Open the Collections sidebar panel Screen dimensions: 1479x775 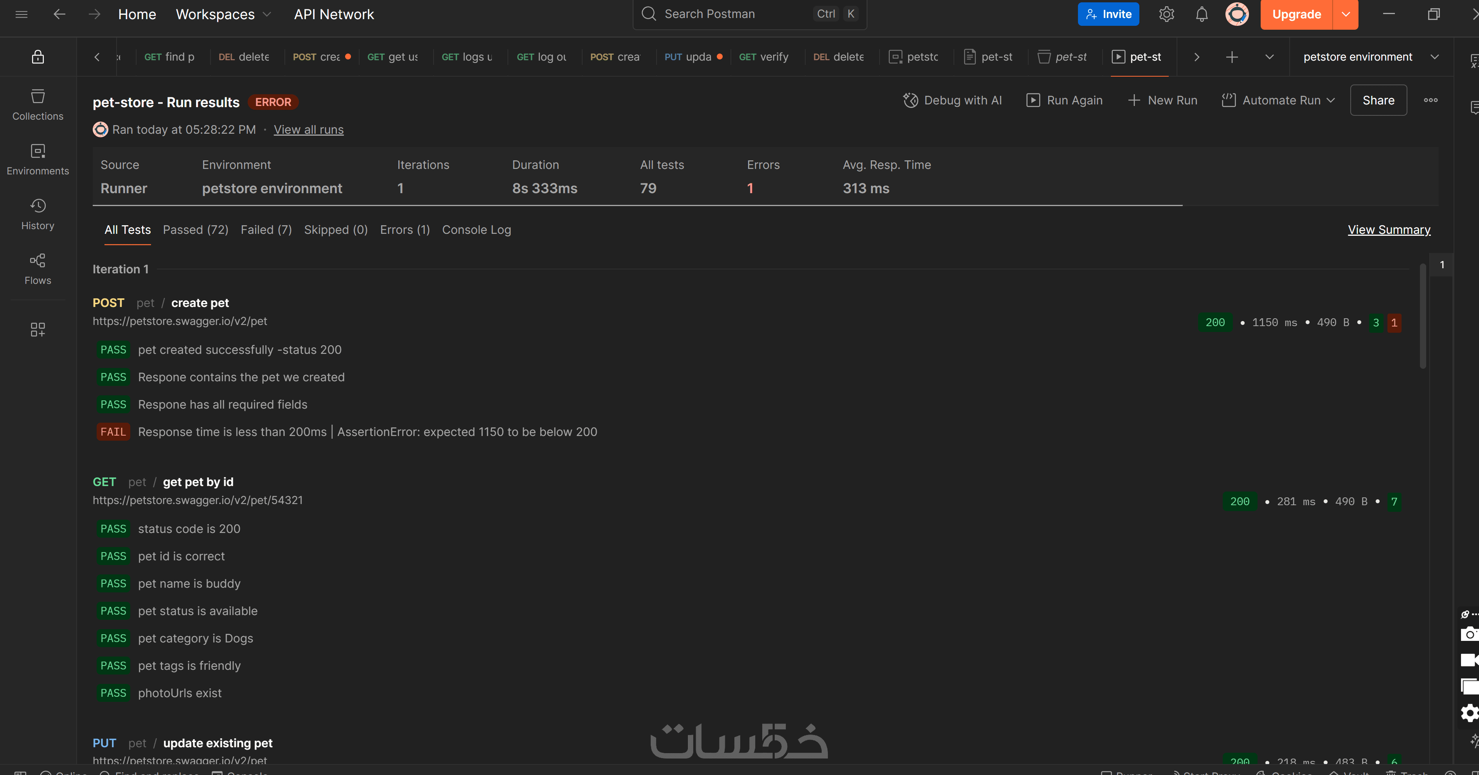(38, 104)
